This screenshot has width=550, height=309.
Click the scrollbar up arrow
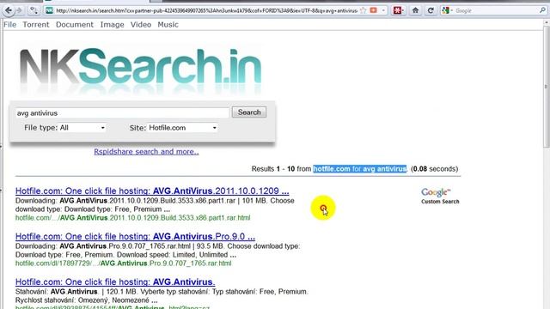coord(547,21)
